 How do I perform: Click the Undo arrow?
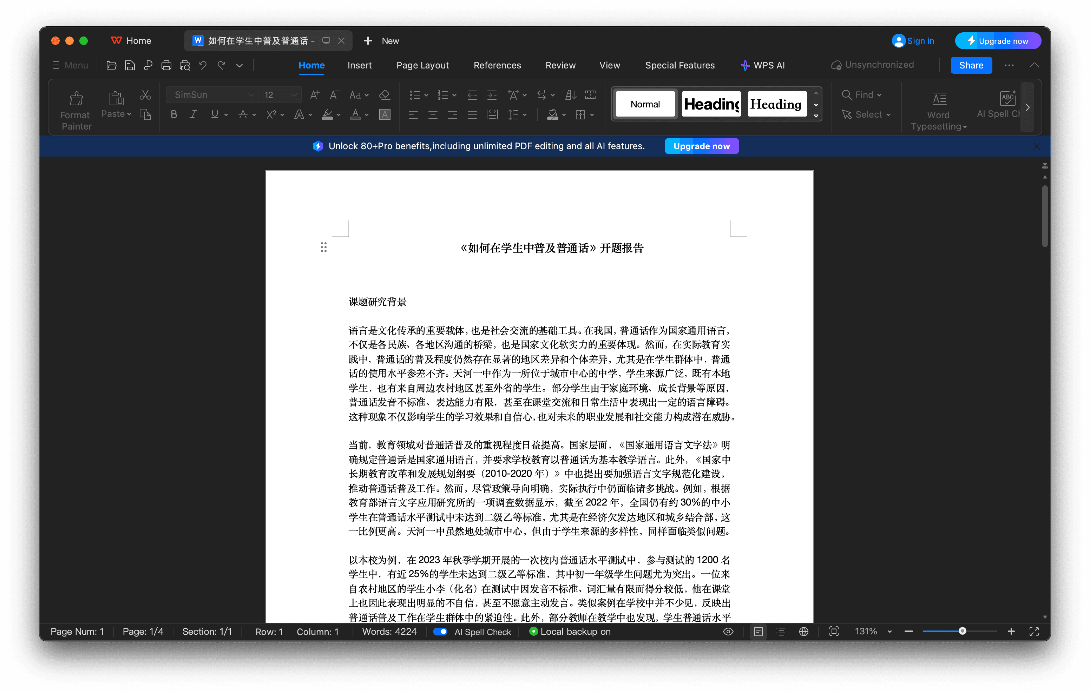coord(203,65)
